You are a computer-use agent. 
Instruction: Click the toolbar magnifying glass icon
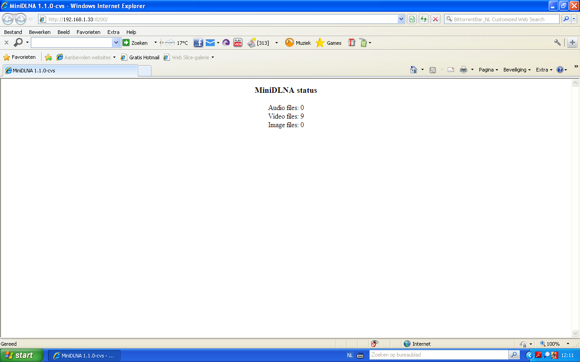point(18,43)
